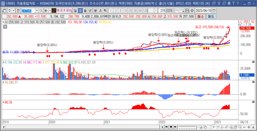Click the stock name 에코프로비
This screenshot has height=131, width=257.
pyautogui.click(x=64, y=11)
